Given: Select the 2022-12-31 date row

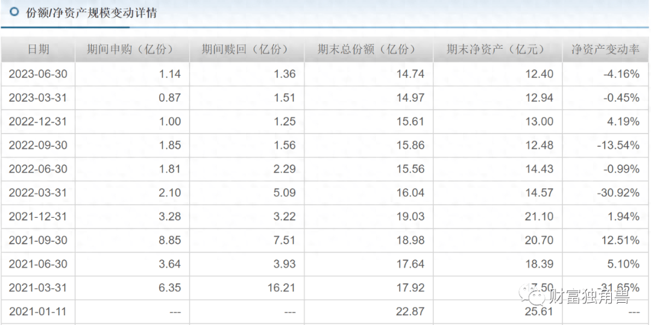Looking at the screenshot, I should coord(38,122).
